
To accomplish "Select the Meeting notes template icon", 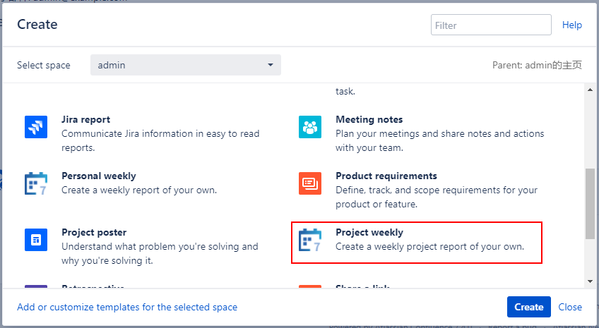I will point(310,127).
